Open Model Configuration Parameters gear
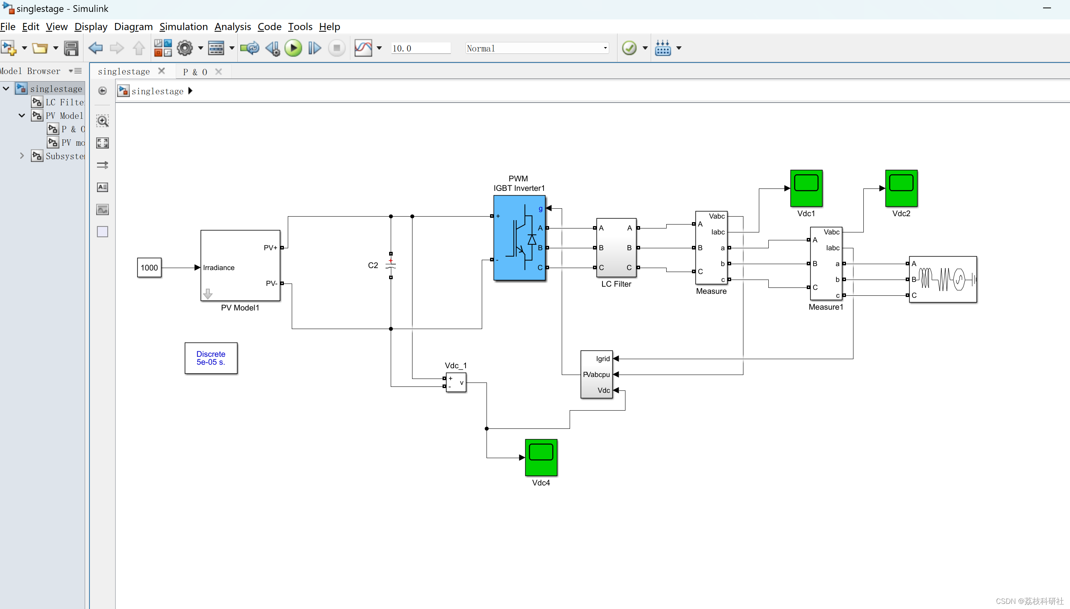 (185, 48)
